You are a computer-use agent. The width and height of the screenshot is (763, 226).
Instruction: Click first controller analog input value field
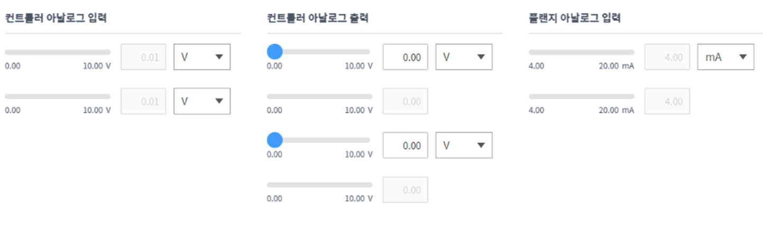coord(143,57)
